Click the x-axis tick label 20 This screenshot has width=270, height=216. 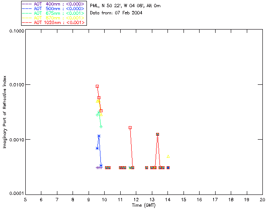(x=262, y=200)
